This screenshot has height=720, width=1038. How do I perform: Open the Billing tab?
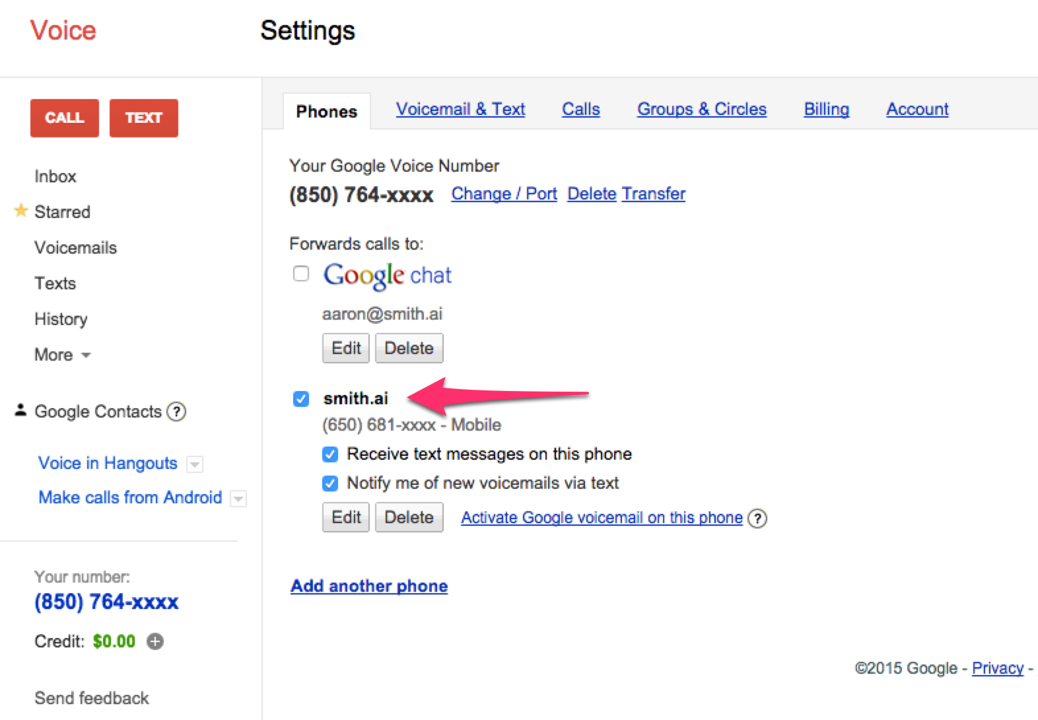pyautogui.click(x=827, y=109)
